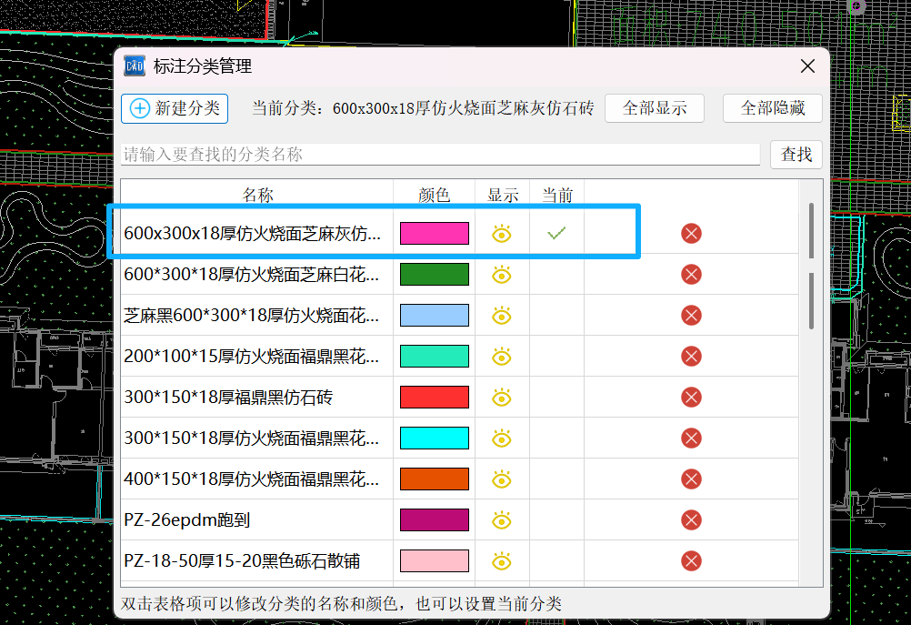Image resolution: width=911 pixels, height=625 pixels.
Task: Click the cyan swatch of 300*150*18厚仿火烧面 row
Action: tap(434, 438)
